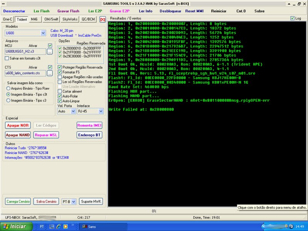Click the system tray icon beside the clock
Viewport: 308px width, 231px height.
pyautogui.click(x=292, y=226)
